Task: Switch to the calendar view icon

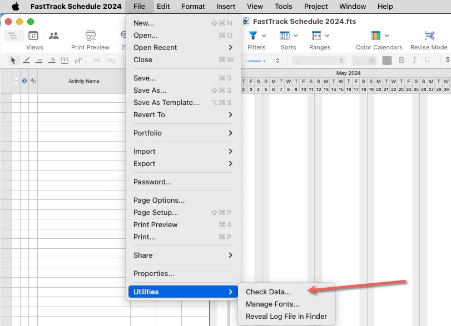Action: (33, 36)
